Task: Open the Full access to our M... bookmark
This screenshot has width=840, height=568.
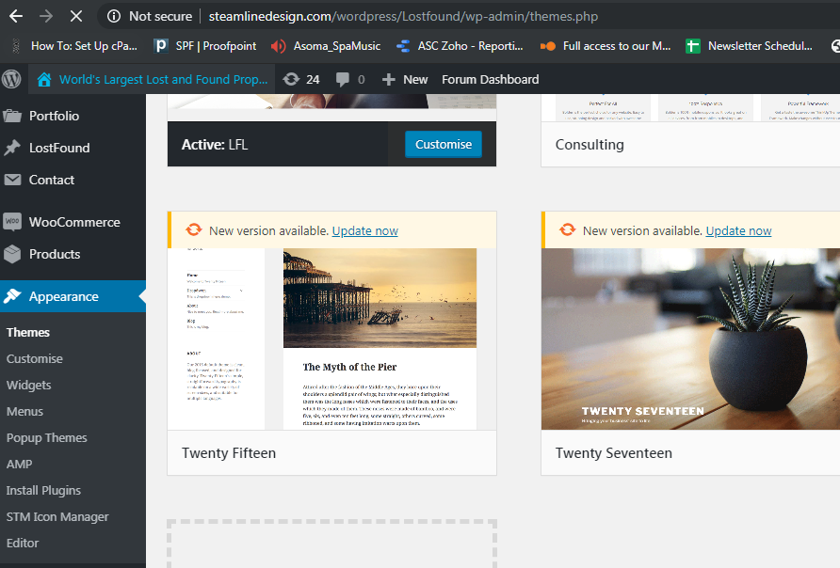Action: point(617,46)
